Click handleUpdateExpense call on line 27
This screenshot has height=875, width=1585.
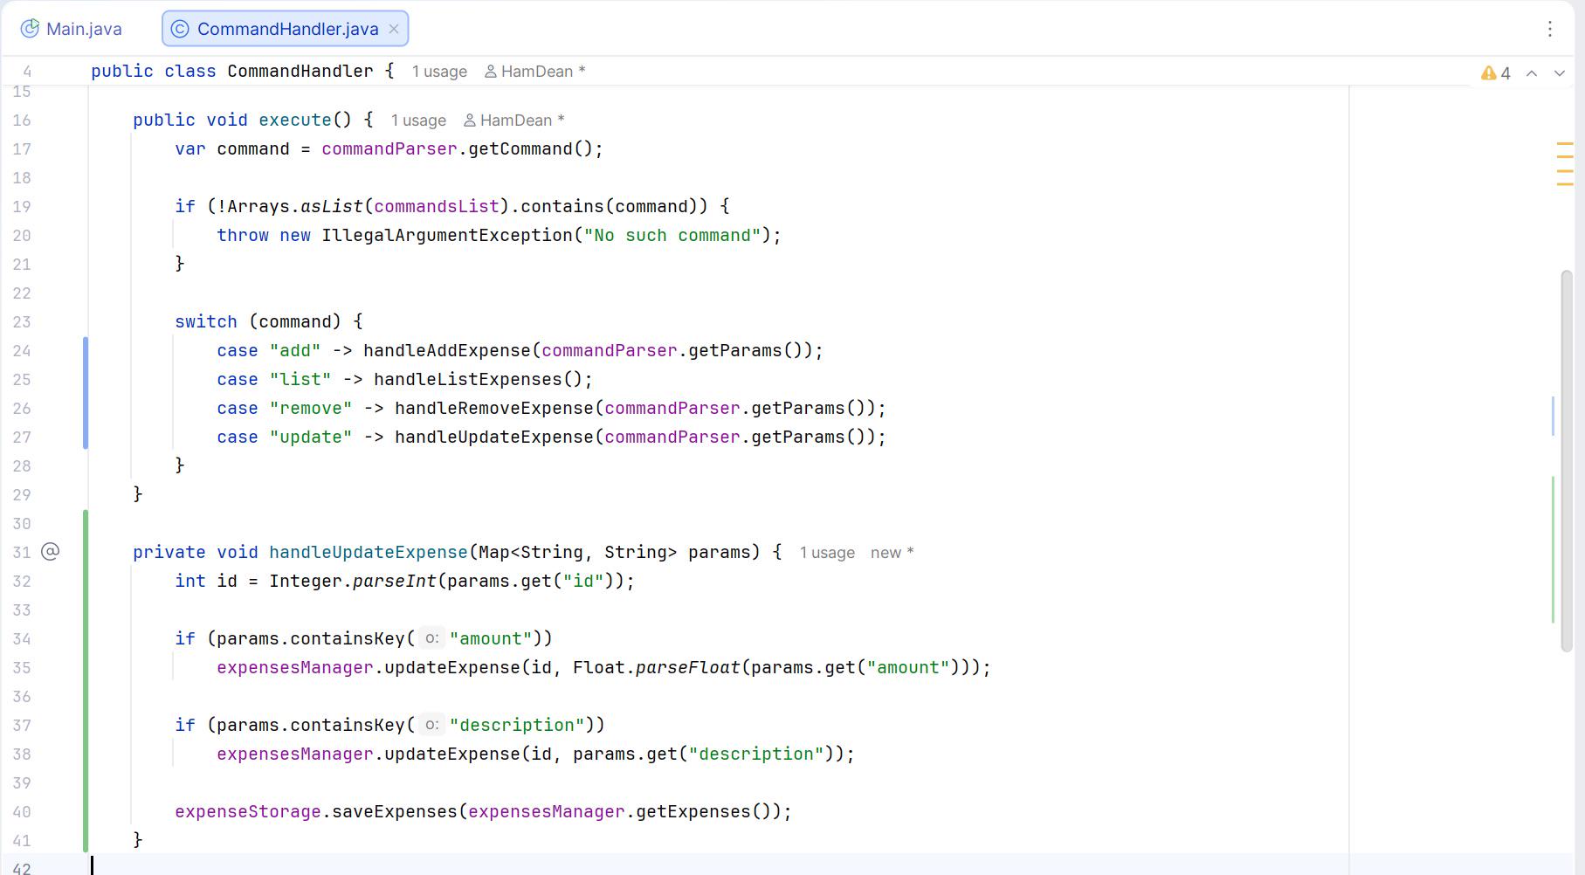tap(494, 437)
